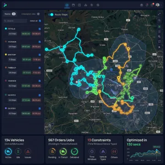The image size is (165, 165).
Task: Open the calendar icon in top navigation
Action: click(73, 5)
